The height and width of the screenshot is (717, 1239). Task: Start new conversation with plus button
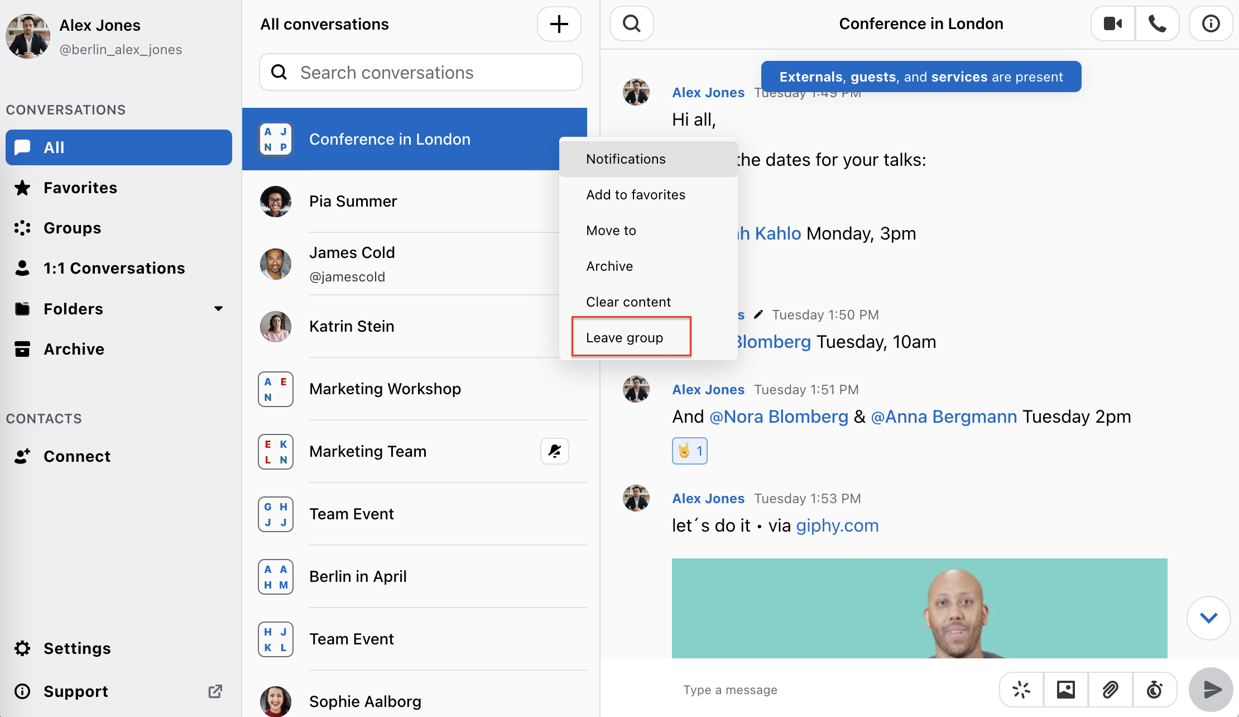pos(559,24)
